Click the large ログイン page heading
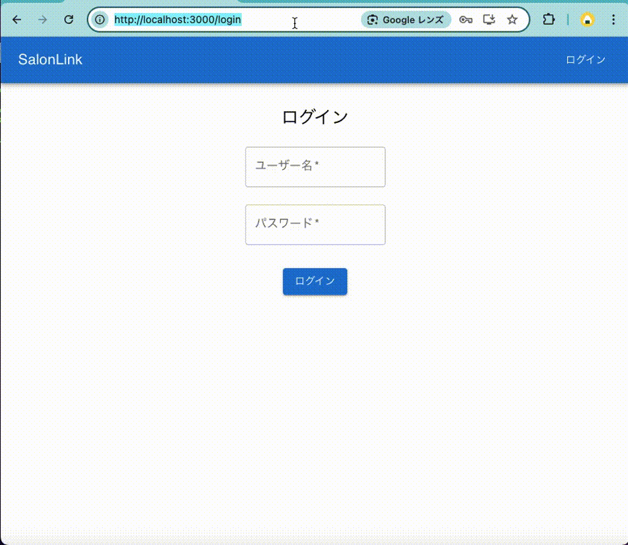Screen dimensions: 628x545 click(315, 117)
